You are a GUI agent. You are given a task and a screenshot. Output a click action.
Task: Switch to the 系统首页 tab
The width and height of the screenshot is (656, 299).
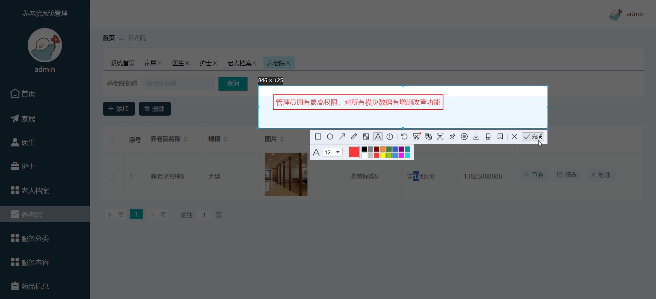click(x=123, y=63)
